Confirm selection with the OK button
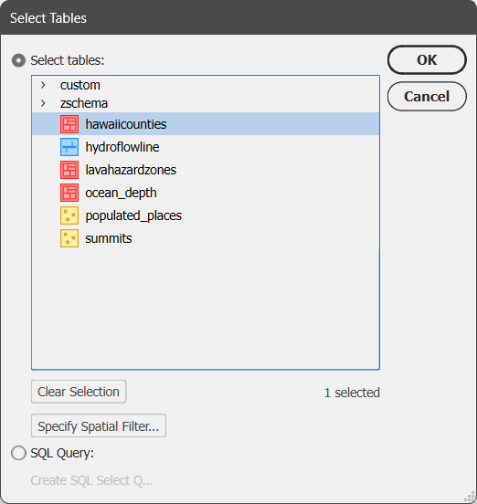Image resolution: width=477 pixels, height=504 pixels. [427, 60]
